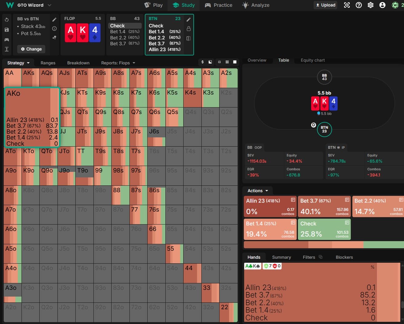This screenshot has height=324, width=404.
Task: Switch to the Equity chart tab
Action: click(312, 60)
